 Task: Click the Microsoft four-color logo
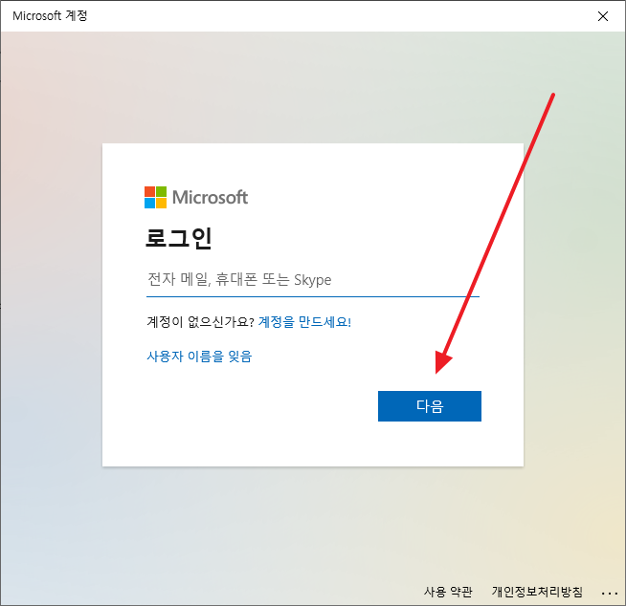point(155,197)
